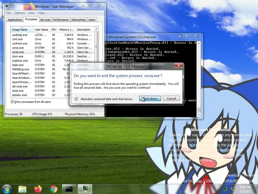The image size is (258, 194).
Task: Click the Shut down button
Action: tap(150, 99)
